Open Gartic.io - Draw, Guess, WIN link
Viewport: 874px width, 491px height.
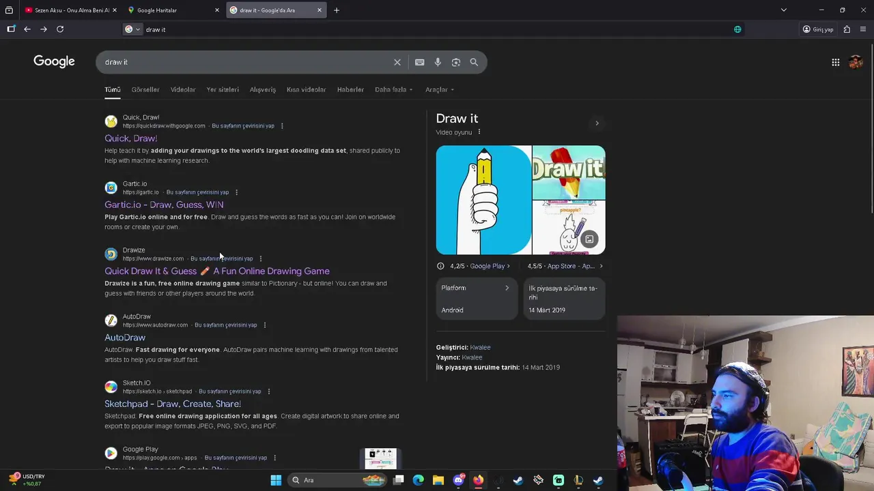point(164,205)
